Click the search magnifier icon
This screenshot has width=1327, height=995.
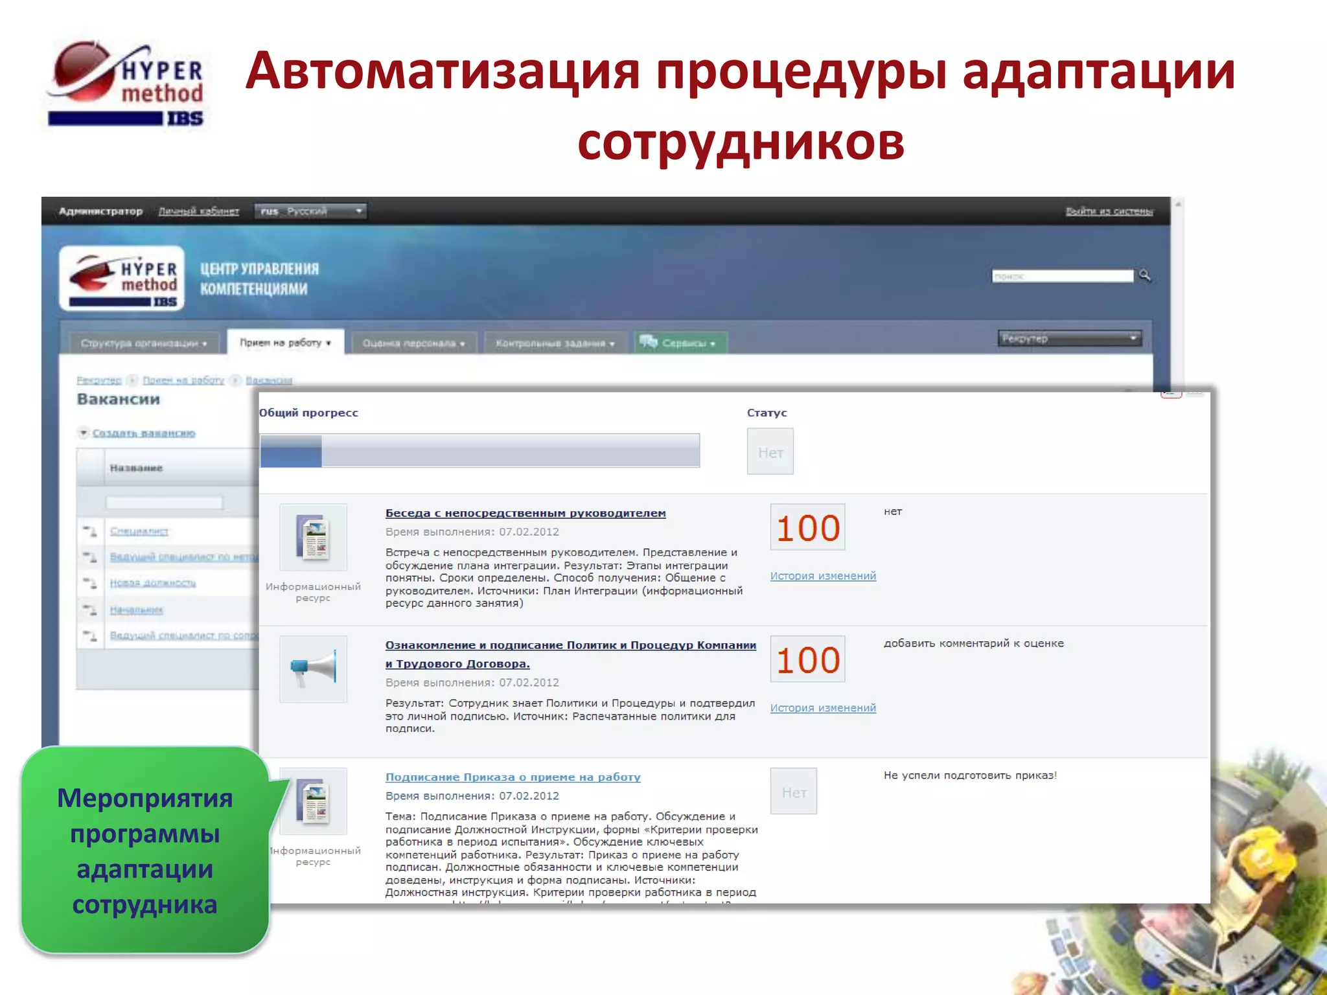[1145, 275]
